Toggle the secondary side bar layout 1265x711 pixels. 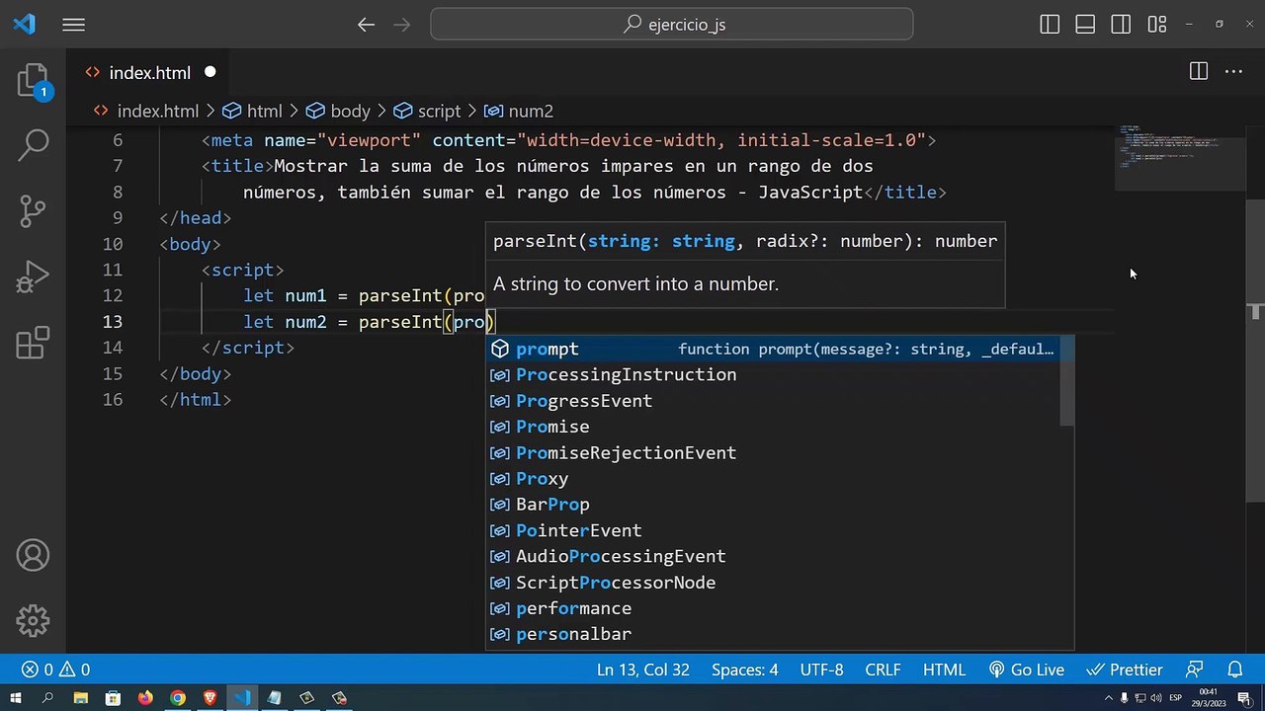pyautogui.click(x=1121, y=25)
